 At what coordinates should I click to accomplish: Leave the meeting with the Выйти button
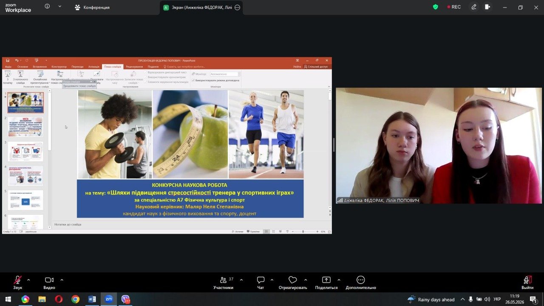click(x=527, y=283)
